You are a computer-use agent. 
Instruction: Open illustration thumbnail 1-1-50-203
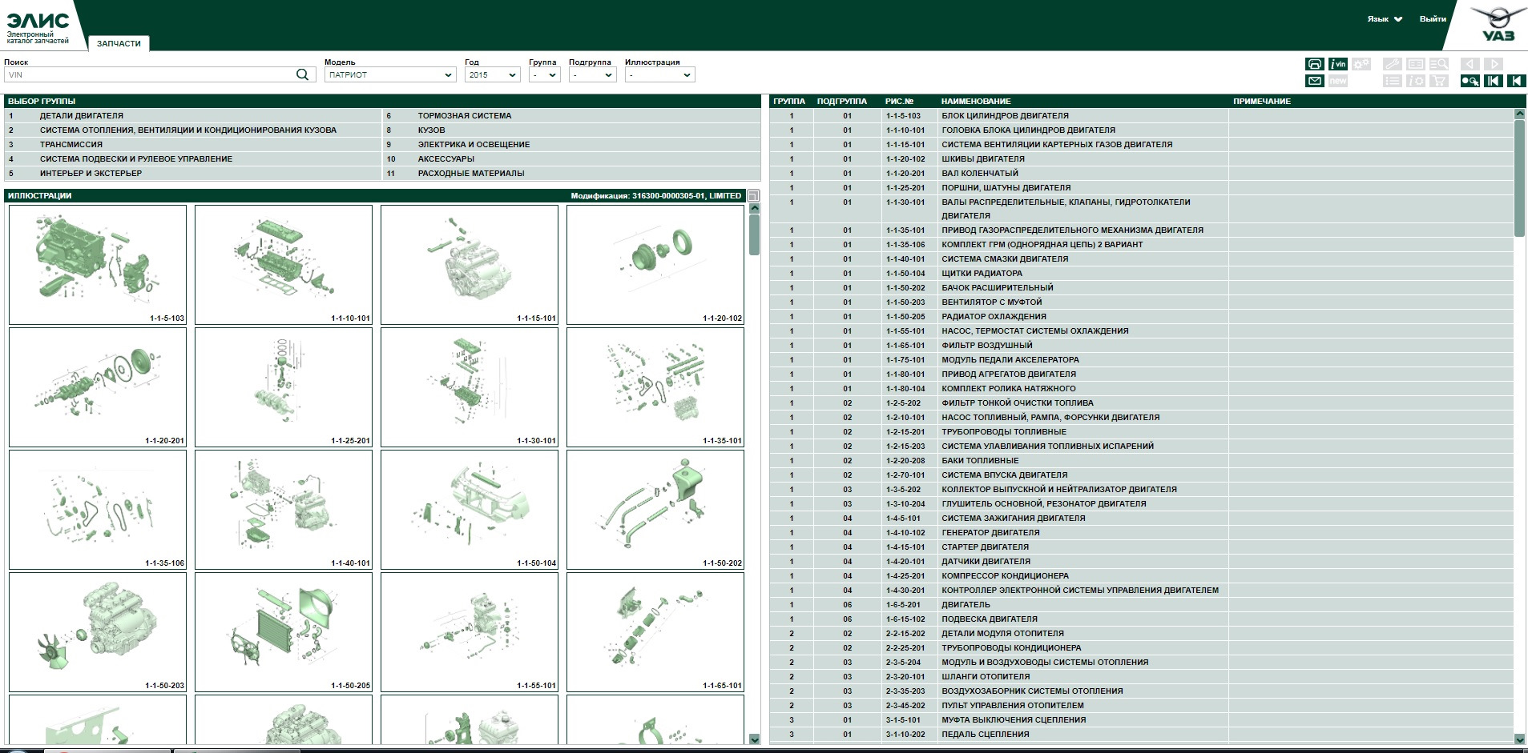click(x=98, y=632)
